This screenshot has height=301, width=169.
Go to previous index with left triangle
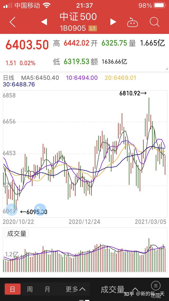tap(44, 22)
